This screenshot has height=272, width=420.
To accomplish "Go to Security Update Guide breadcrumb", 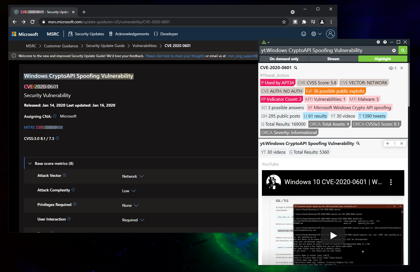I will (105, 46).
